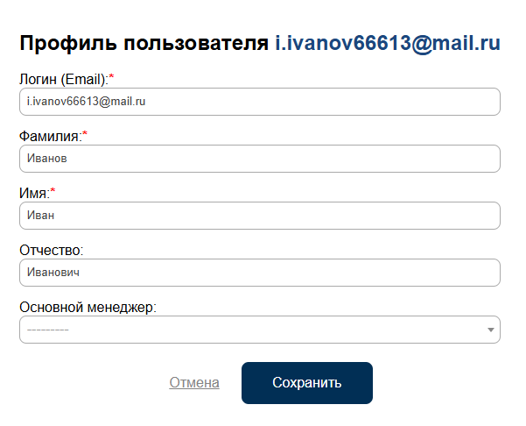Open the Основной менеджер dropdown

coord(259,330)
